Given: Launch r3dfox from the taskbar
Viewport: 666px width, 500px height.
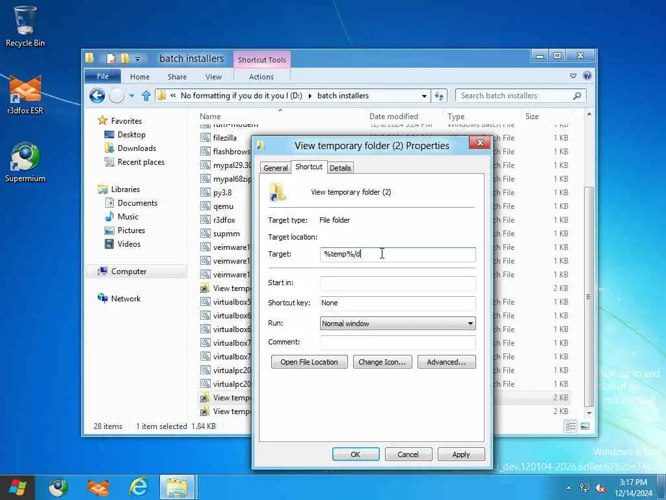Looking at the screenshot, I should 98,487.
